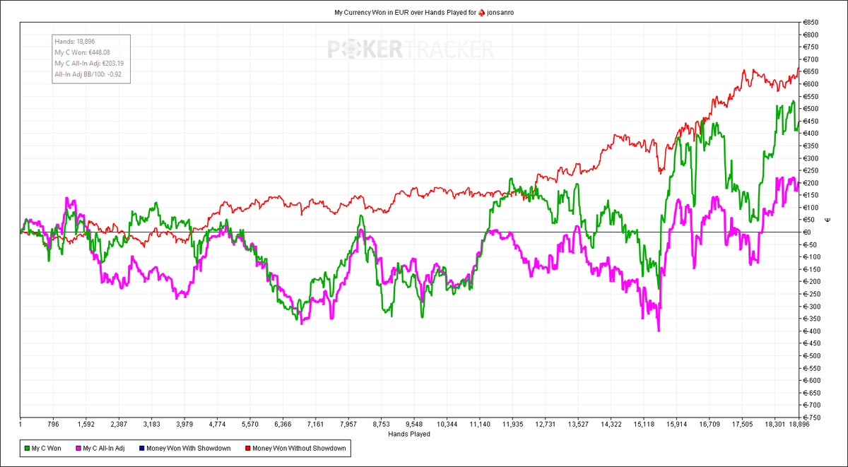Select the 'Money Won With Showdown' legend label
The height and width of the screenshot is (467, 848).
189,448
